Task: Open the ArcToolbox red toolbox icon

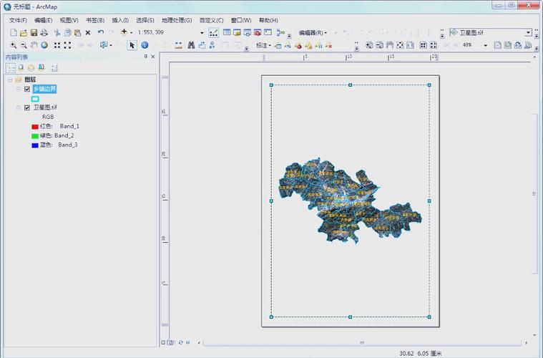Action: tap(258, 32)
